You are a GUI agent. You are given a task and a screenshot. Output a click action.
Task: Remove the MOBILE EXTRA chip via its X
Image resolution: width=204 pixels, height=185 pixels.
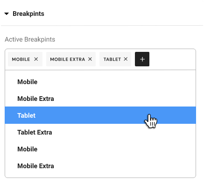pyautogui.click(x=90, y=59)
